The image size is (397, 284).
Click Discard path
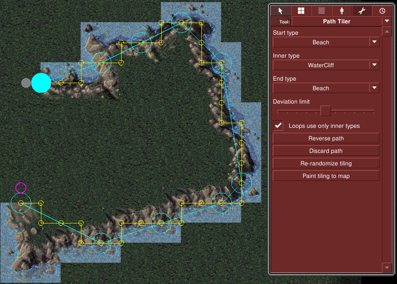tap(326, 150)
